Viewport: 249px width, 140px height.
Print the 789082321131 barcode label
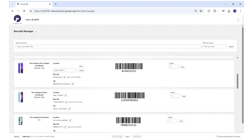pos(181,121)
